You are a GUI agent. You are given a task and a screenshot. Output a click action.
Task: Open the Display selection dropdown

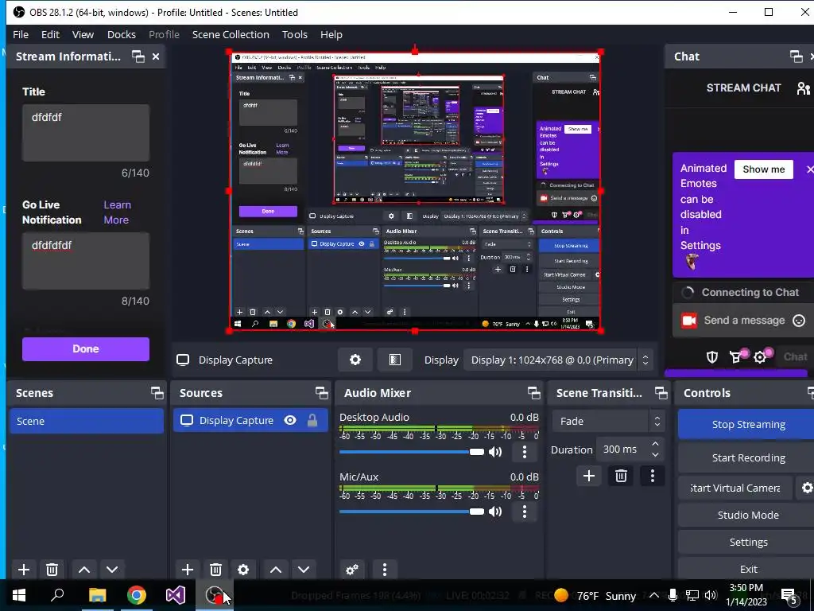557,360
